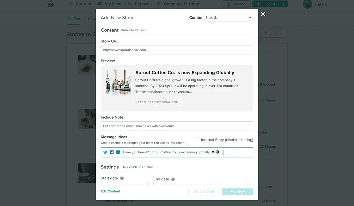Click the Compose button
The width and height of the screenshot is (354, 206).
coord(237,4)
